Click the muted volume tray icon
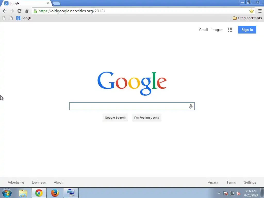 (238, 193)
